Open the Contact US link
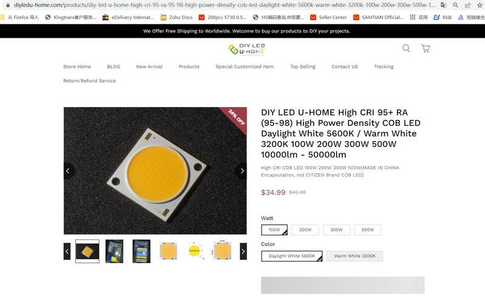Image resolution: width=485 pixels, height=296 pixels. click(345, 67)
